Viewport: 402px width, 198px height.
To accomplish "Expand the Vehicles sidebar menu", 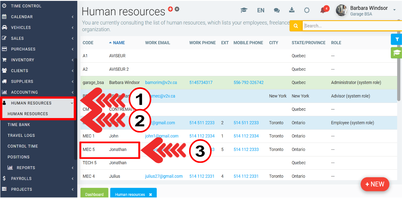I will (21, 27).
